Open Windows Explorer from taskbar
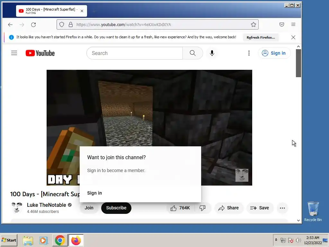Viewport: 329px width, 247px height. click(x=28, y=240)
